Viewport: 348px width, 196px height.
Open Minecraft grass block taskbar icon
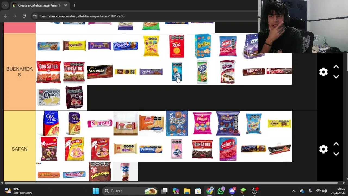[243, 191]
